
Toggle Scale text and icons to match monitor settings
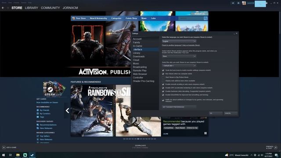tap(163, 70)
